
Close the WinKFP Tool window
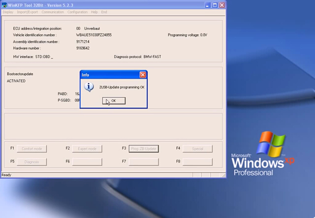222,5
